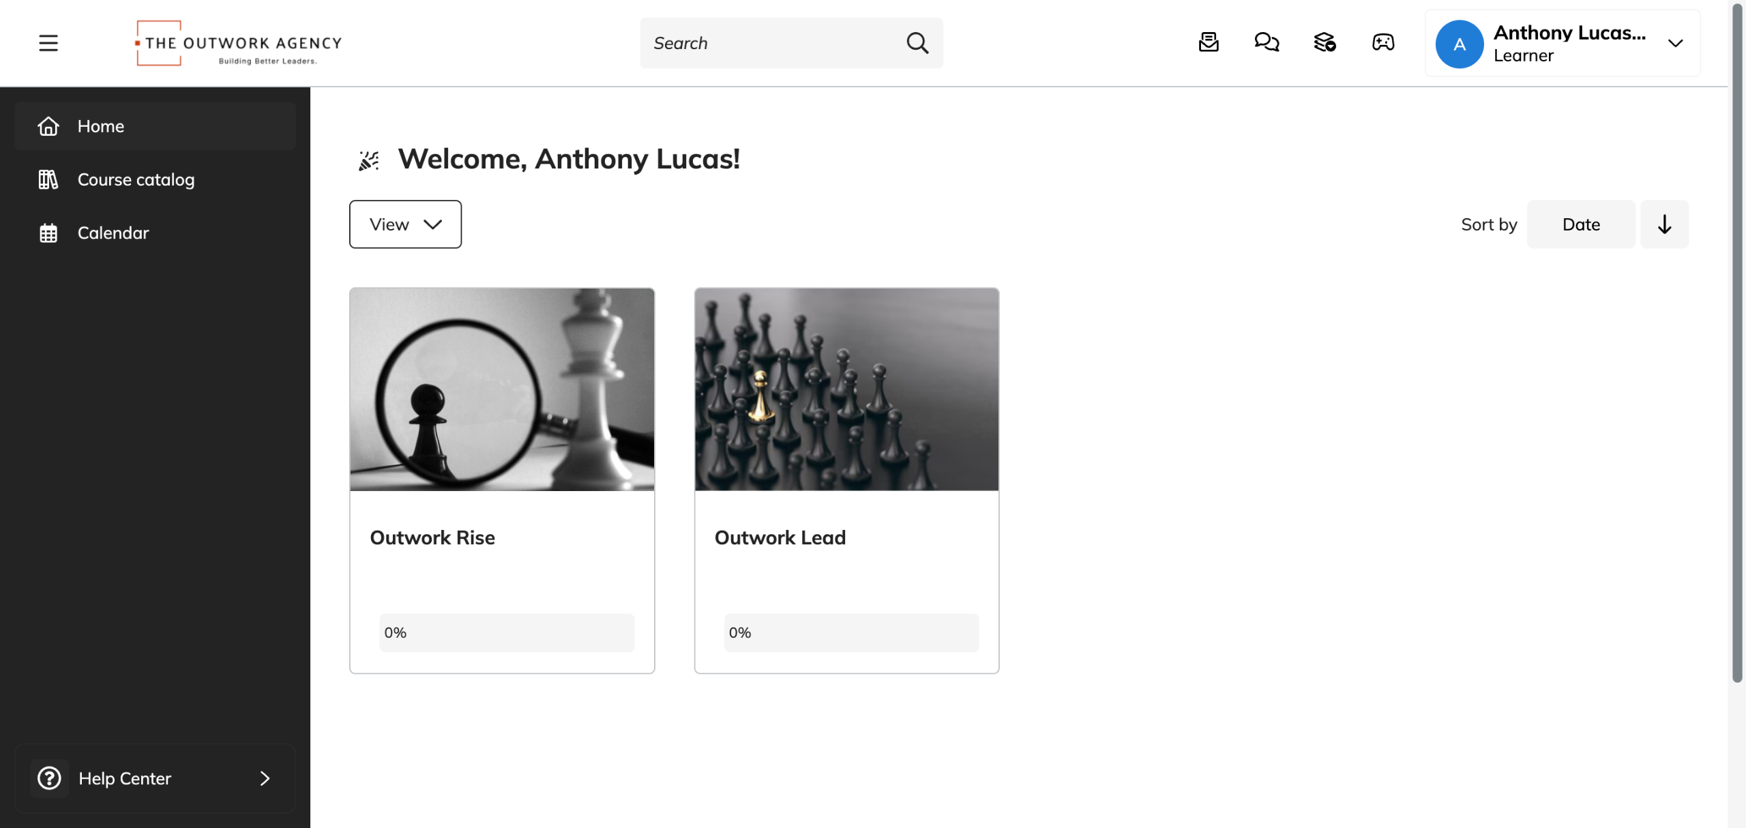Click the Outwork Lead progress bar
This screenshot has height=828, width=1746.
coord(851,632)
